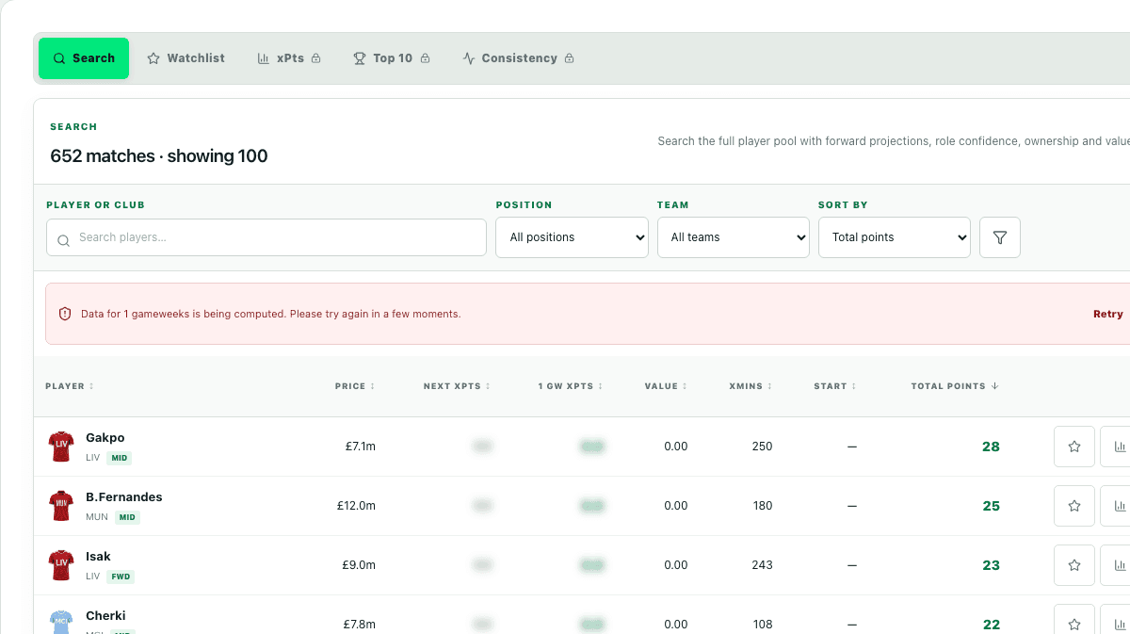Screen dimensions: 1130x634
Task: Click Cherki's Man City shirt icon
Action: pos(61,622)
